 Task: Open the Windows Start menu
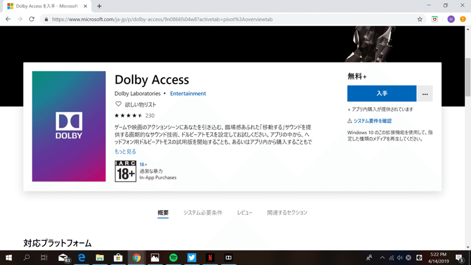click(x=9, y=257)
